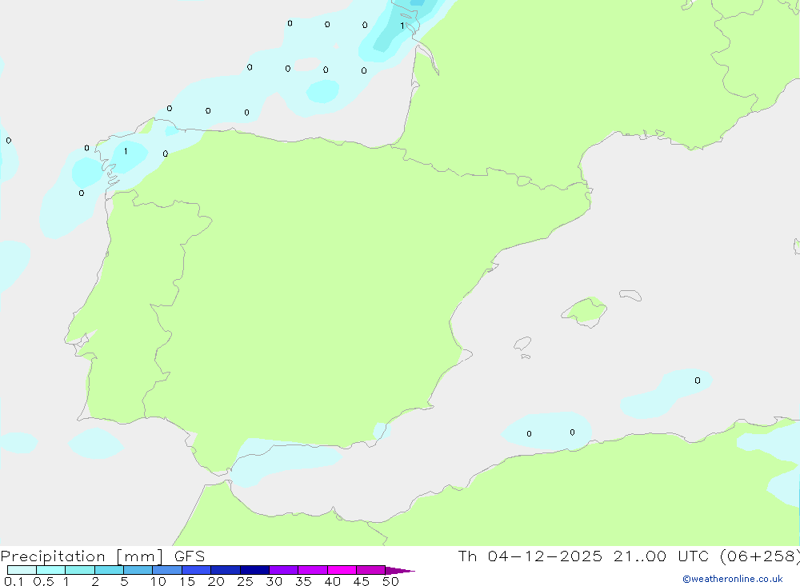Select the 'Precipitation [mm]' title text
This screenshot has width=800, height=586.
[x=82, y=556]
